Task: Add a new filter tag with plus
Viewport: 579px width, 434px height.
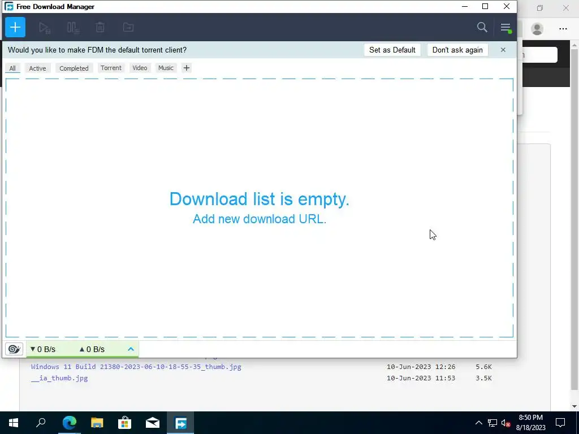Action: point(187,68)
